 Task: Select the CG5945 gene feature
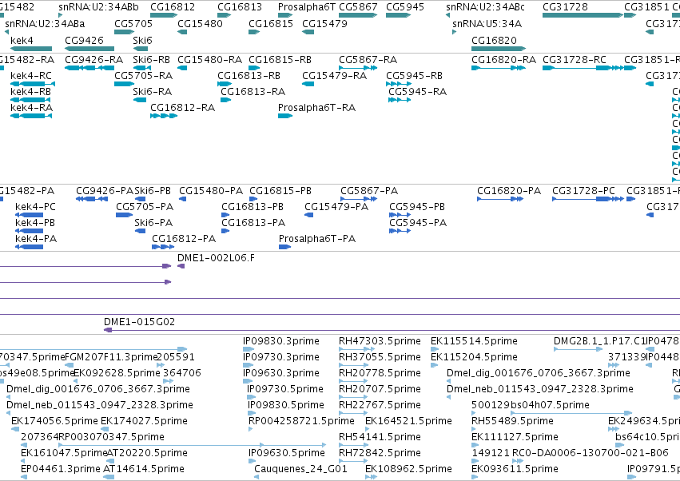click(398, 15)
